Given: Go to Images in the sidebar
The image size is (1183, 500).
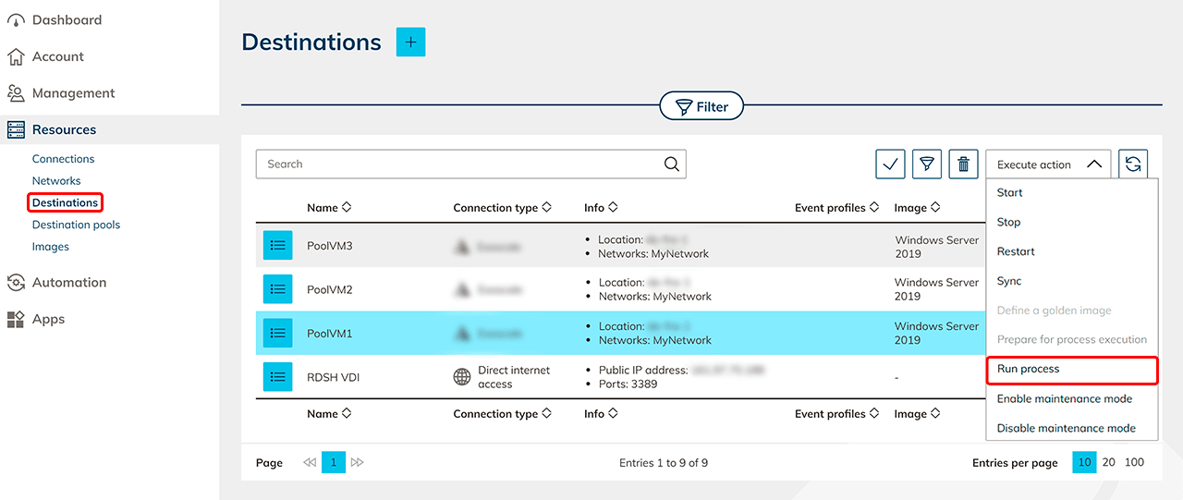Looking at the screenshot, I should (x=50, y=247).
